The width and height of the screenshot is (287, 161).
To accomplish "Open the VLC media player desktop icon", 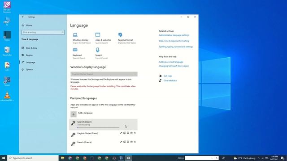I will coord(7,97).
